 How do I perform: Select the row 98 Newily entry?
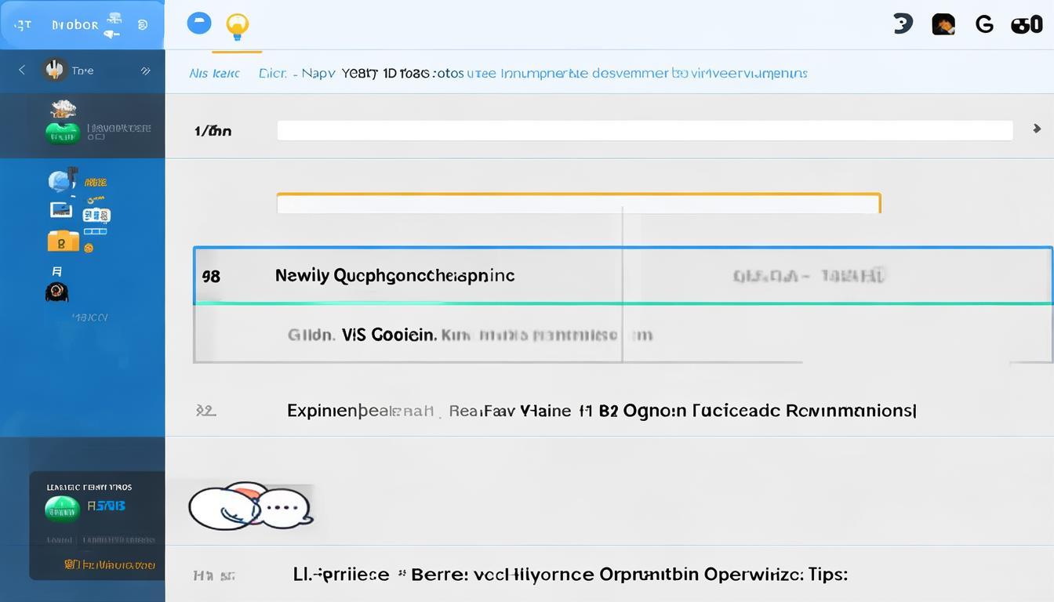[x=394, y=276]
